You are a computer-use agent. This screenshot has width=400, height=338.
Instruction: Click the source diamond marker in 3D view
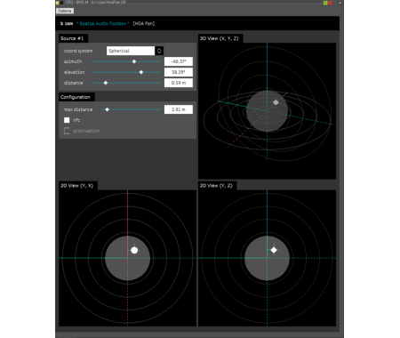point(276,102)
